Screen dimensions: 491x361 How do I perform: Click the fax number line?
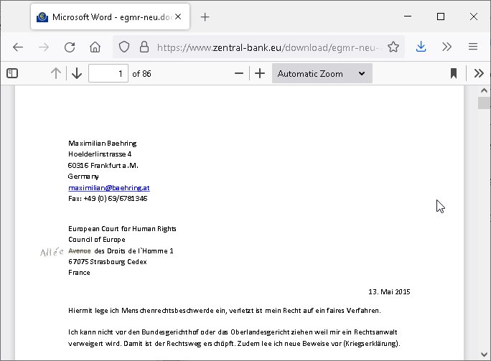[x=108, y=199]
